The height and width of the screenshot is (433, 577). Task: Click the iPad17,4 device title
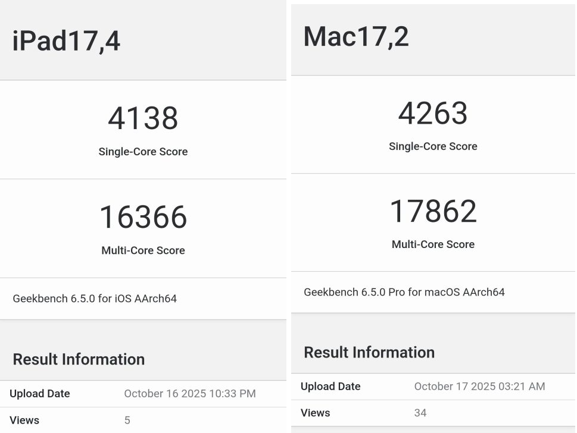tap(66, 42)
